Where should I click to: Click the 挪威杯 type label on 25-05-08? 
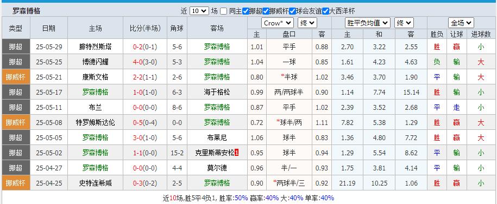[x=16, y=122]
